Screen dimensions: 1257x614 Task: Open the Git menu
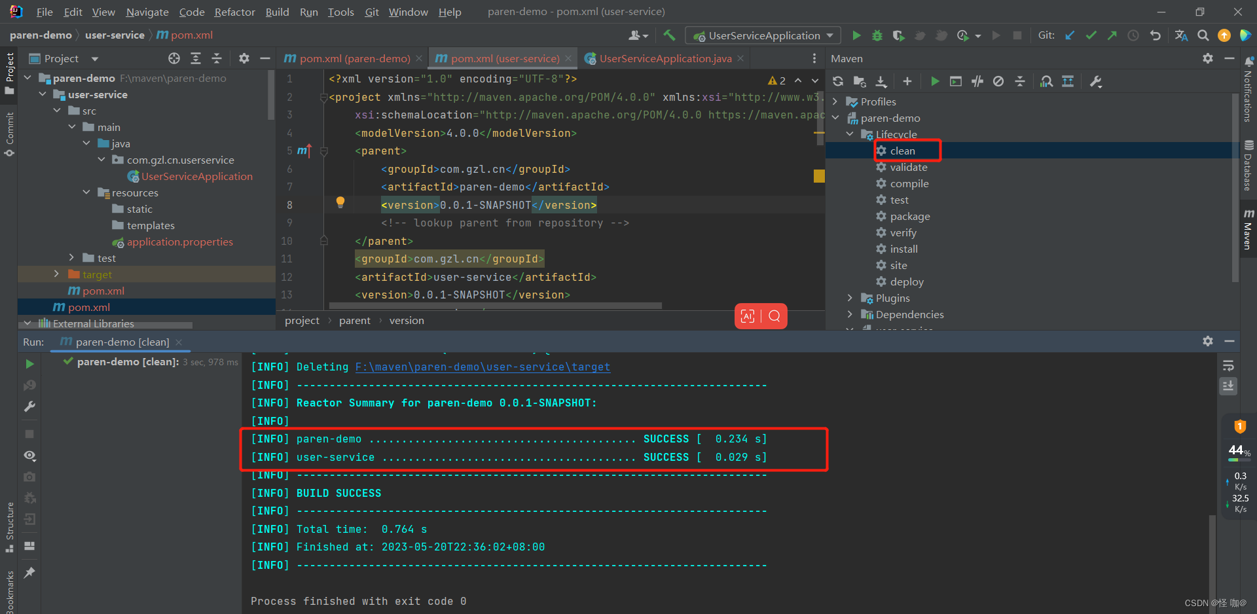(x=372, y=12)
